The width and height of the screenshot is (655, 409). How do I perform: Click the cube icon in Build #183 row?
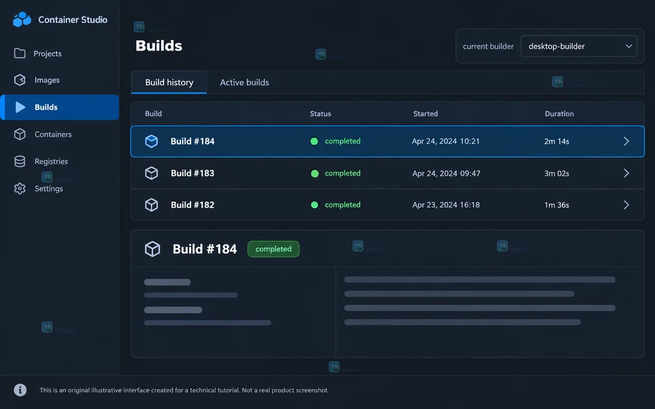[x=152, y=173]
